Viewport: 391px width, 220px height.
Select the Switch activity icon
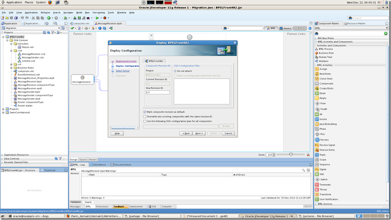point(317,180)
